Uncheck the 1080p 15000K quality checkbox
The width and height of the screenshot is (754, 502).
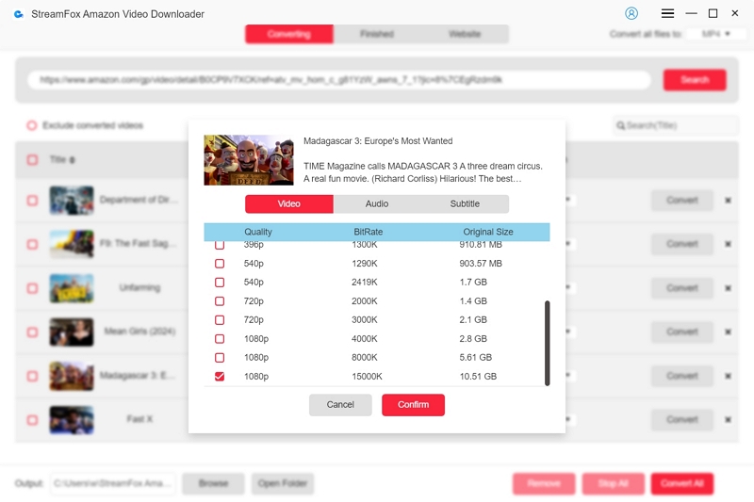(220, 376)
